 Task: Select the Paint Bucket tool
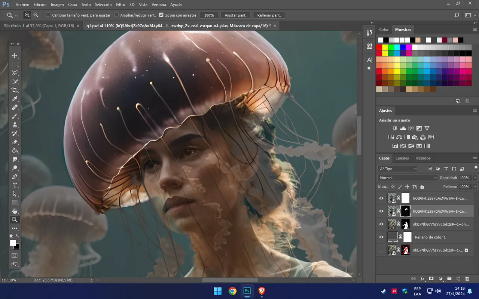(x=15, y=151)
